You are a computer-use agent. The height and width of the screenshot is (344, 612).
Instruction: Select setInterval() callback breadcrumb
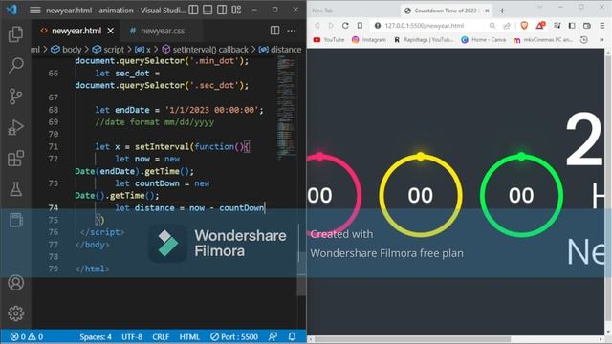pos(206,50)
